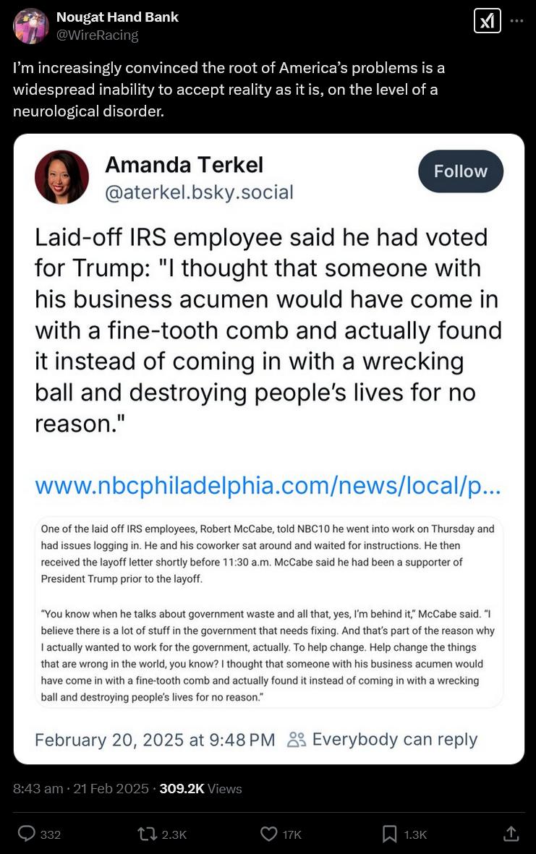Open the three-dot more options menu
Image resolution: width=536 pixels, height=854 pixels.
[516, 21]
